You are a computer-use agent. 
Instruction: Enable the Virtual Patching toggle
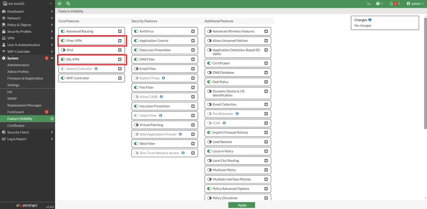pyautogui.click(x=136, y=125)
